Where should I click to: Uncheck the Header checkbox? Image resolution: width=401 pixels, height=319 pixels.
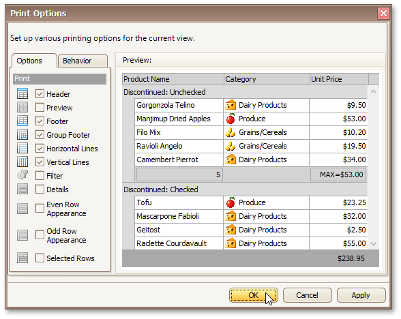pos(40,94)
